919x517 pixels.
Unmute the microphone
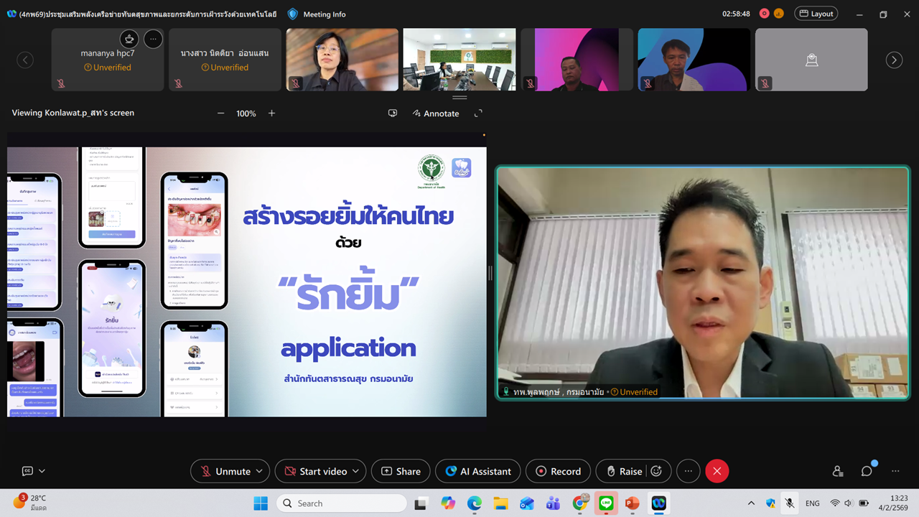coord(225,471)
